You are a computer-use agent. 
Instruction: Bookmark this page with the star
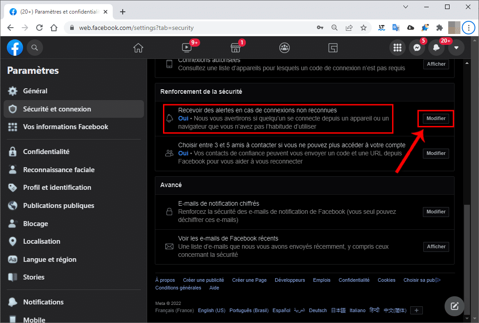[363, 28]
